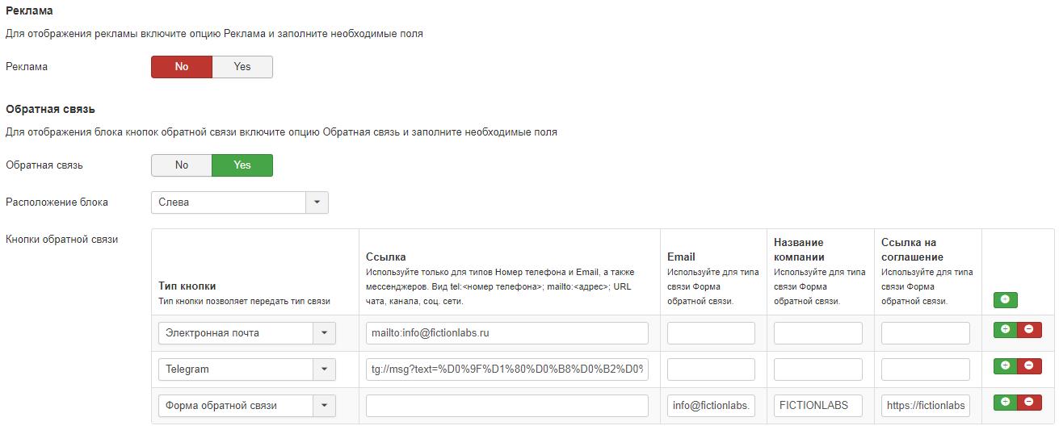
Task: Click the info@fictionlabs Email field in last row
Action: (x=711, y=406)
